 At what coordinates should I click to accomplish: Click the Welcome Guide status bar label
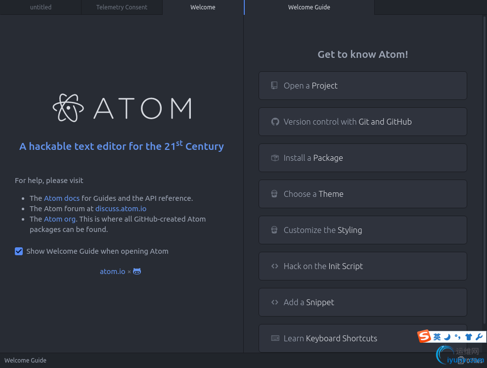[26, 361]
